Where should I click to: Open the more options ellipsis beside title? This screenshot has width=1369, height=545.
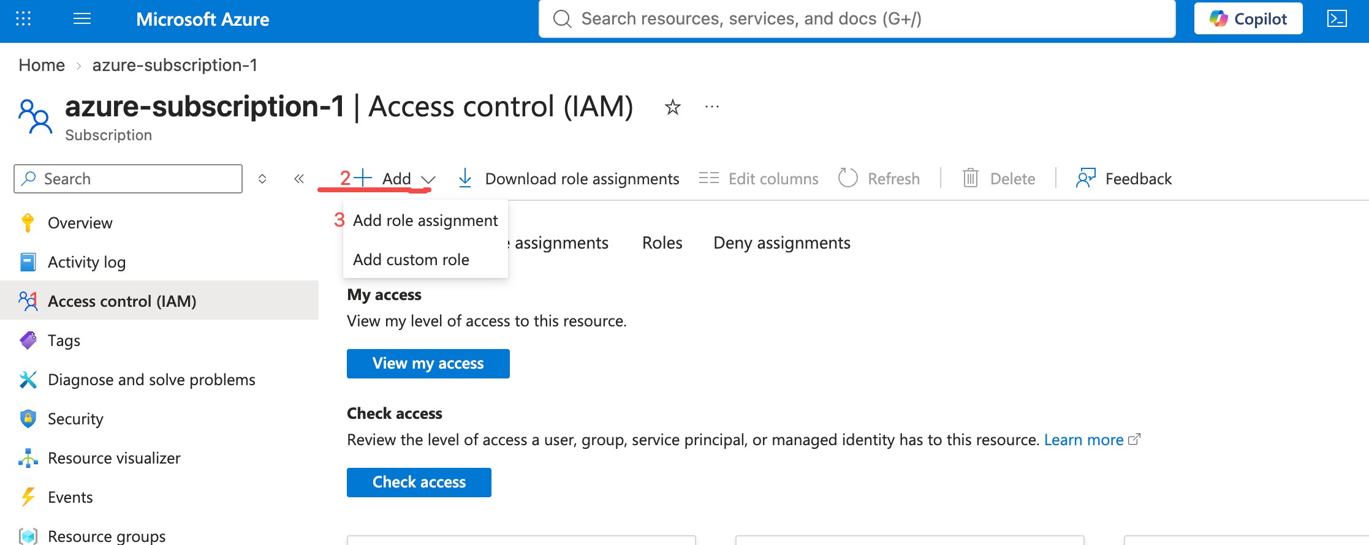click(x=712, y=107)
